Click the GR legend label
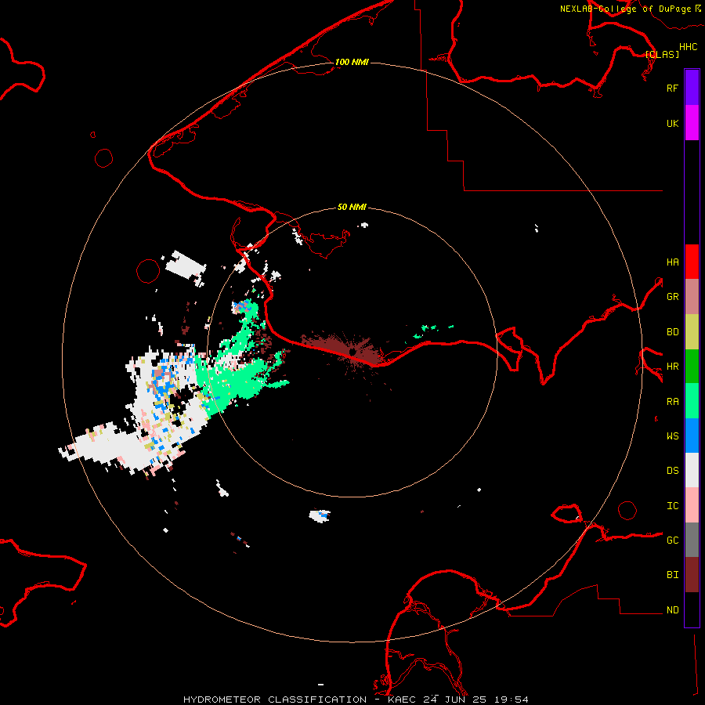705x705 pixels. pyautogui.click(x=672, y=297)
